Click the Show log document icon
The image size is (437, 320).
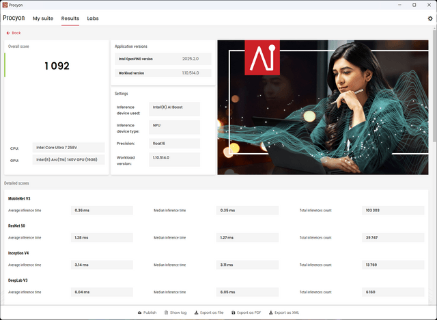tap(166, 312)
